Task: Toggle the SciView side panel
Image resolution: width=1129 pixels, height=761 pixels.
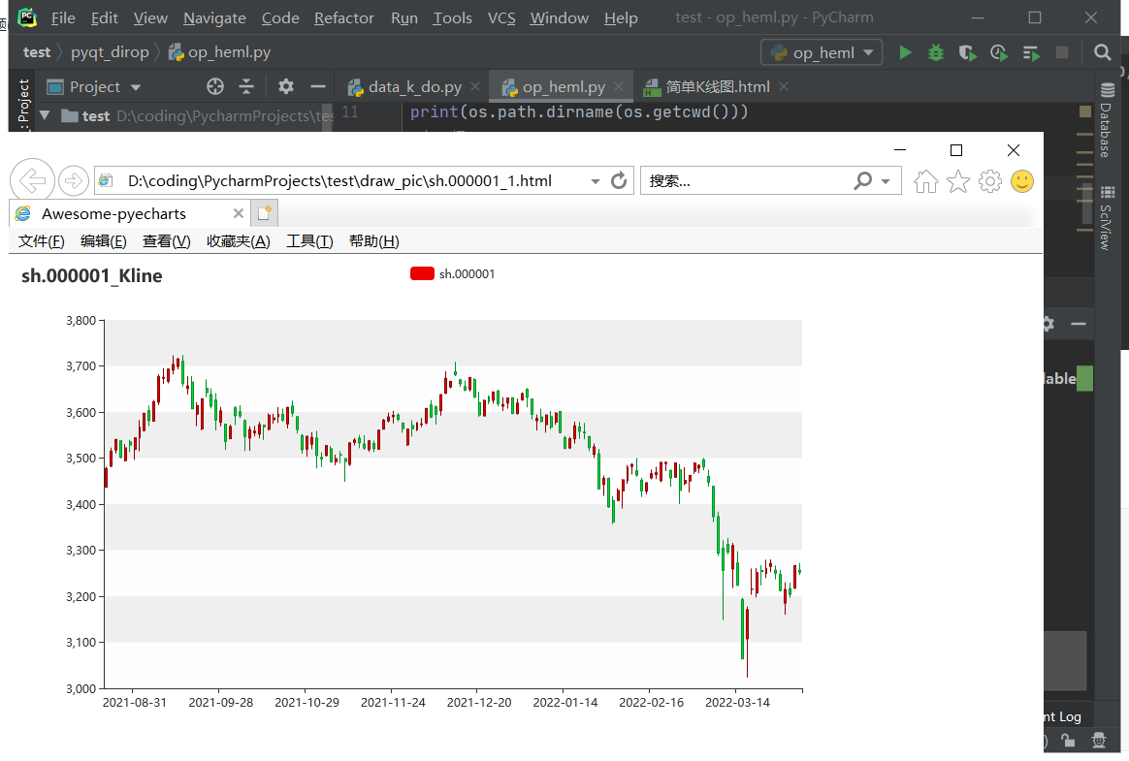Action: pos(1104,227)
